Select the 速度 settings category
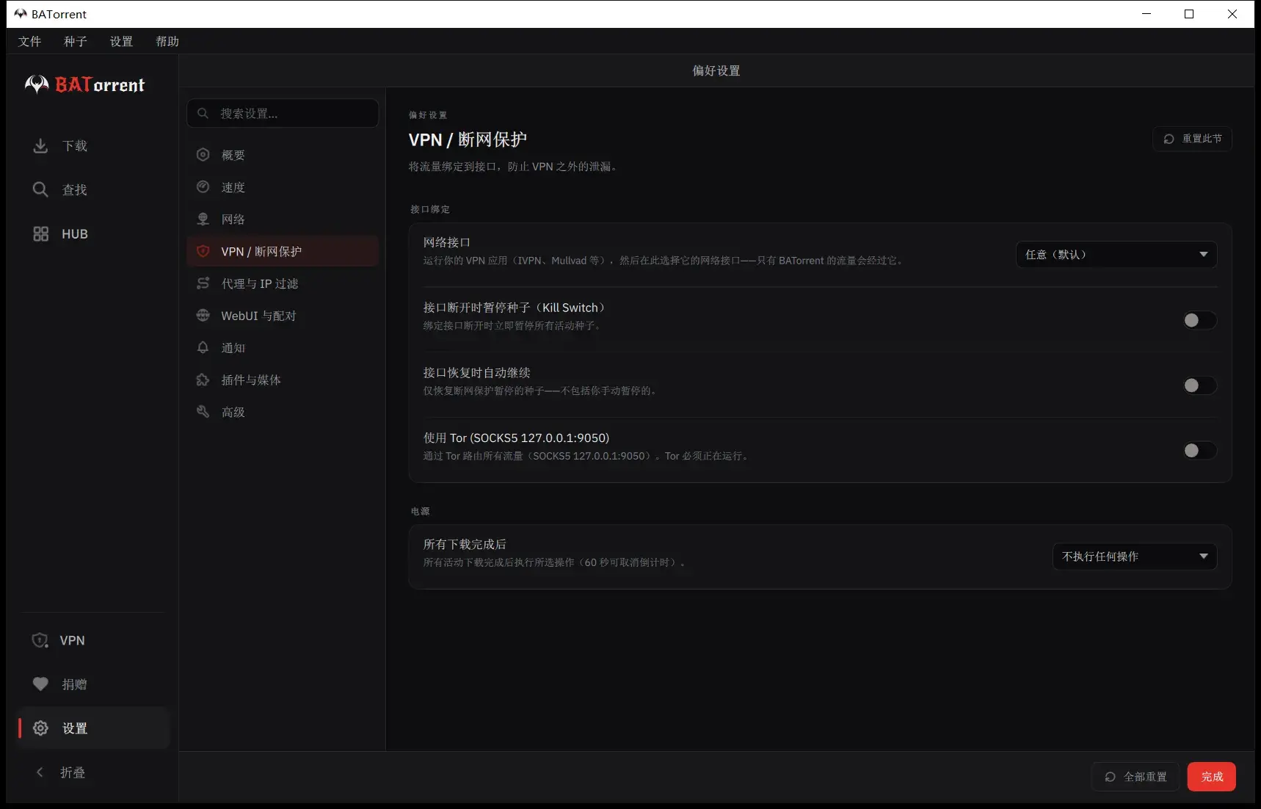1261x809 pixels. [283, 187]
